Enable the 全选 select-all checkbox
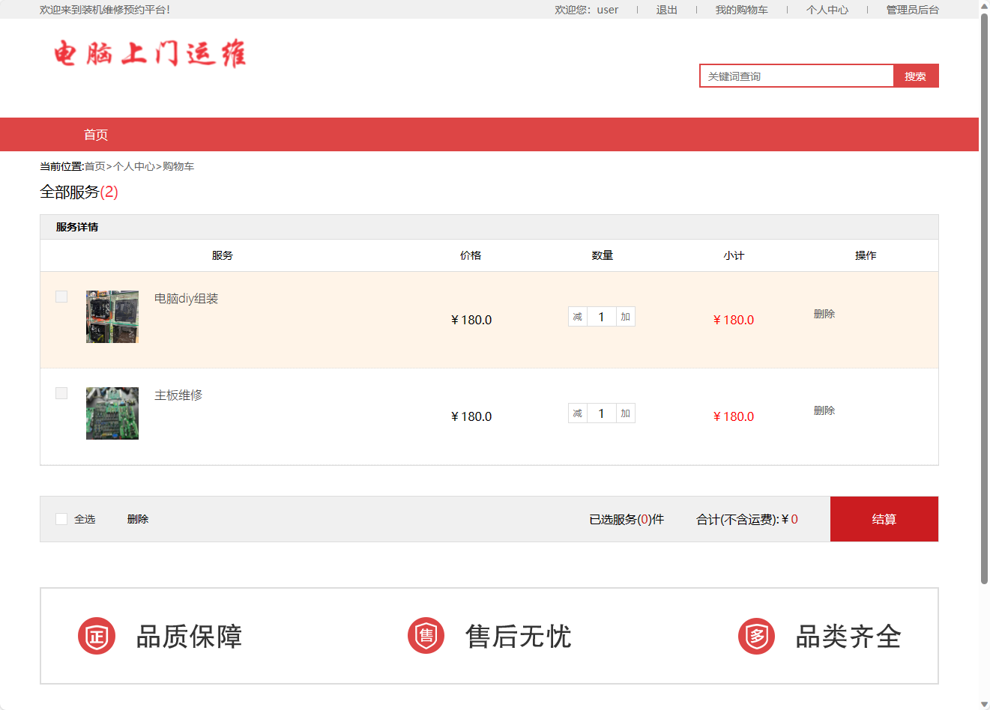990x710 pixels. 61,519
